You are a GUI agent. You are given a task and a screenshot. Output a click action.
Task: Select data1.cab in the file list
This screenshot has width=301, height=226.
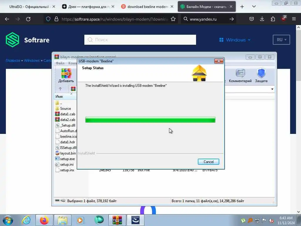click(x=66, y=114)
